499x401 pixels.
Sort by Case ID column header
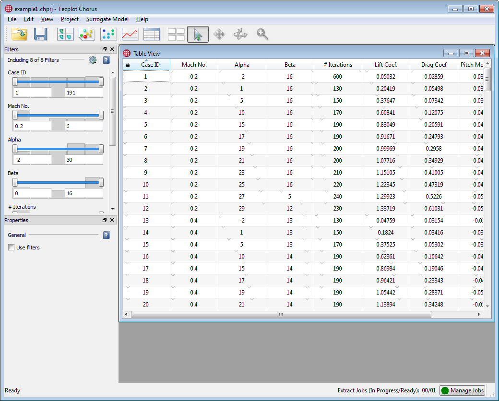point(146,65)
